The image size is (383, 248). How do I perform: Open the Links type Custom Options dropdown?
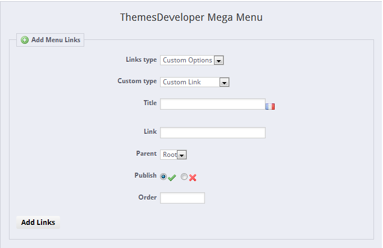point(192,60)
